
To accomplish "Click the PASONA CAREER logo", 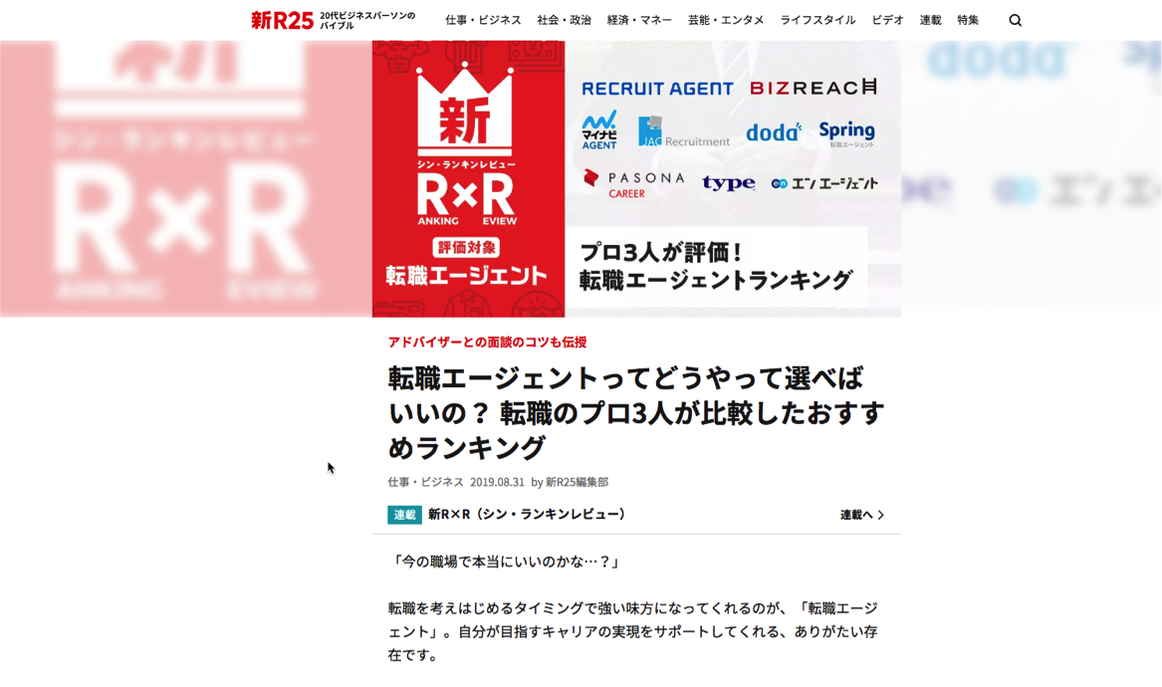I will coord(633,183).
